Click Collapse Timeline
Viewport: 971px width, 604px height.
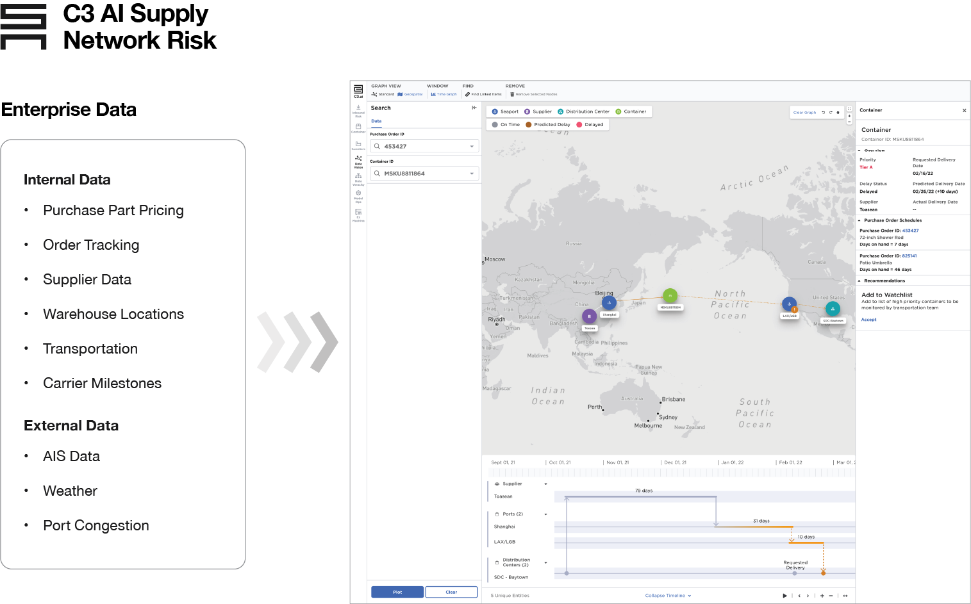point(668,596)
